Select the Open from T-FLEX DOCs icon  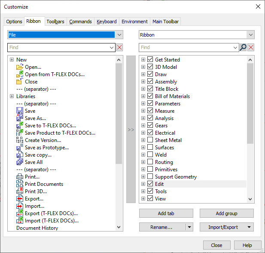pyautogui.click(x=20, y=74)
